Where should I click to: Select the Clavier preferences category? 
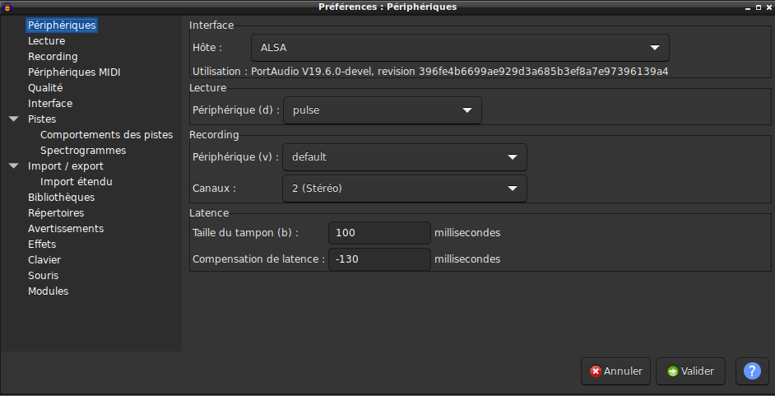click(44, 260)
